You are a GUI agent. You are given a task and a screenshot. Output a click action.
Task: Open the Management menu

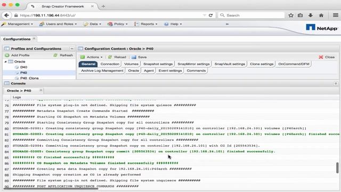pyautogui.click(x=17, y=24)
